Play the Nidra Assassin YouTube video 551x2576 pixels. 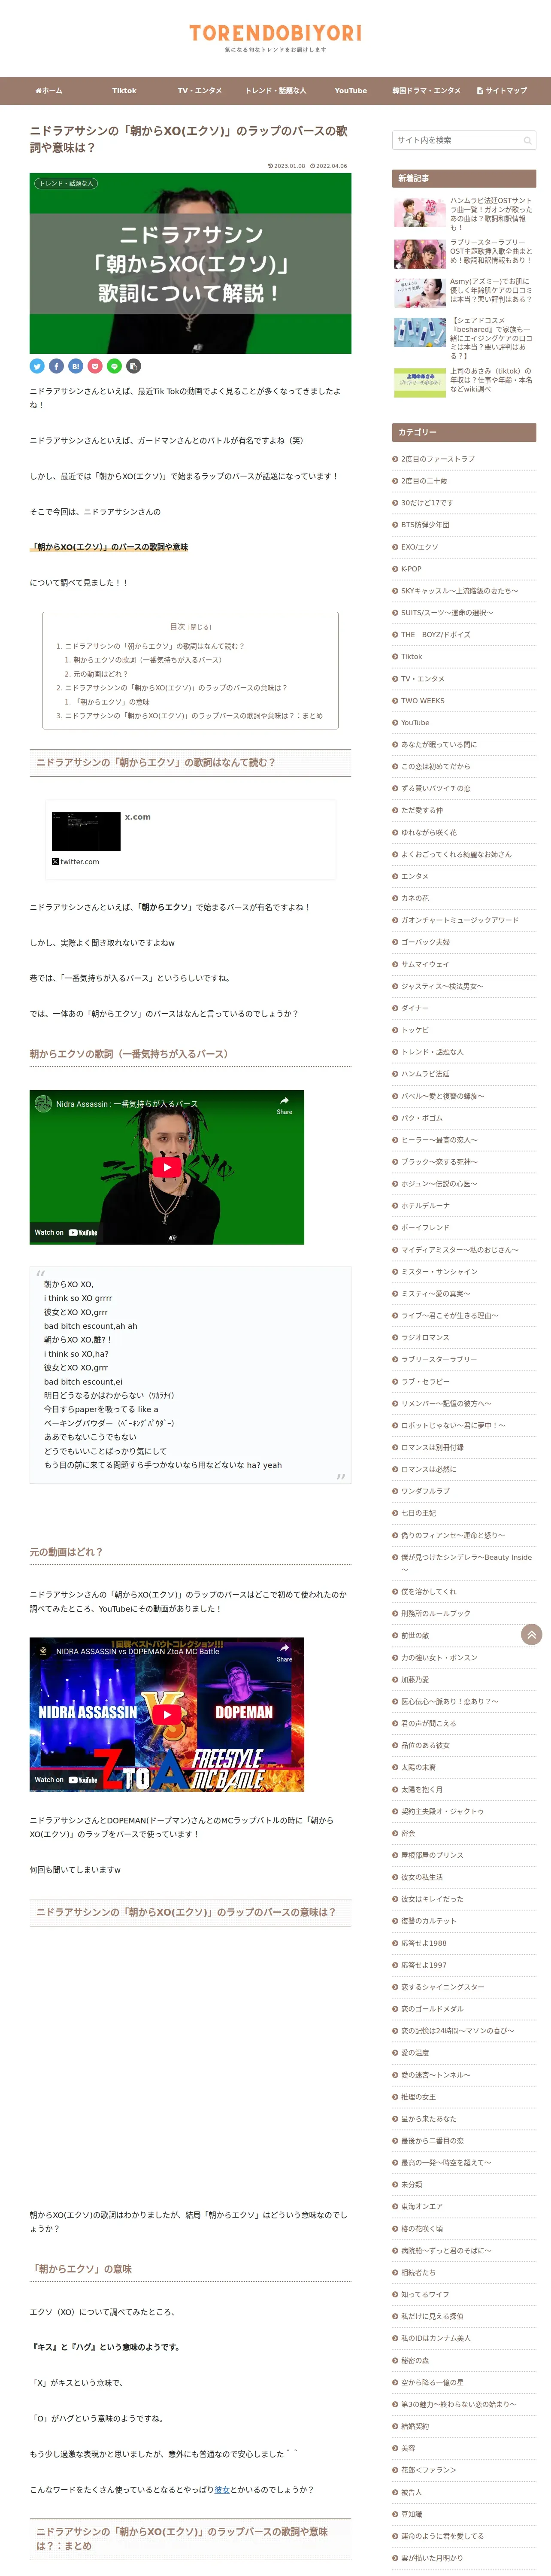(167, 1167)
